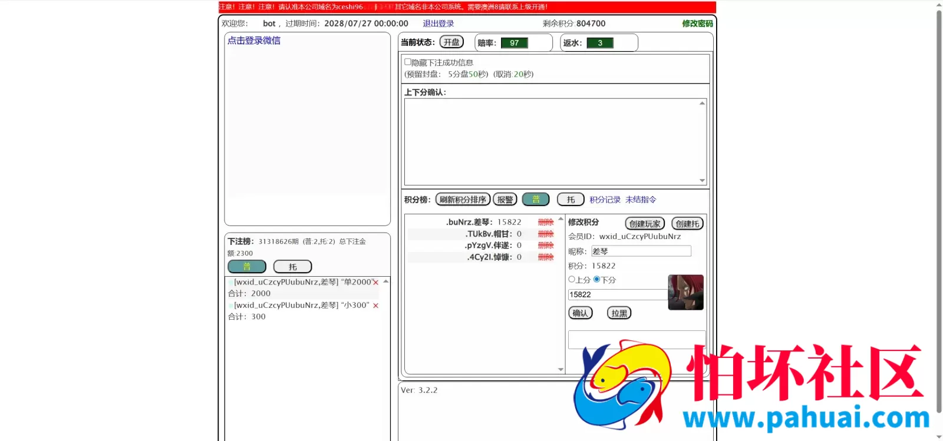Select the .buNrz name in the scoreboard
Image resolution: width=943 pixels, height=441 pixels.
coord(469,222)
